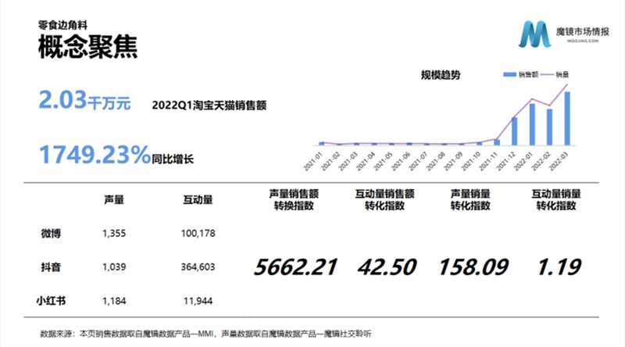Click the 微博 声量 value 1,355
The height and width of the screenshot is (347, 625).
(114, 234)
